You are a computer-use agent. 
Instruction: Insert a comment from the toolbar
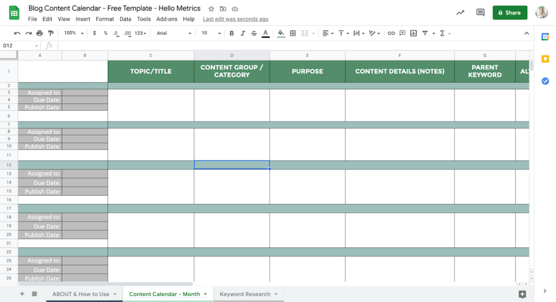point(402,33)
